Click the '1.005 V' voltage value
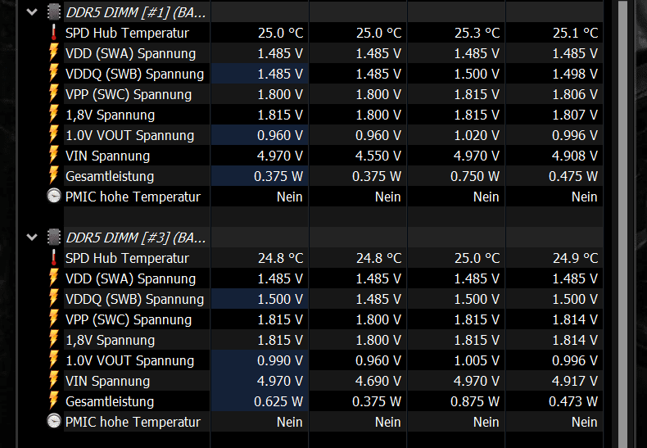647x448 pixels. [x=477, y=360]
